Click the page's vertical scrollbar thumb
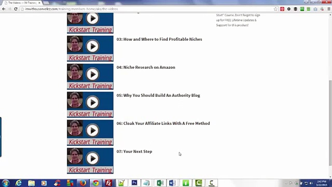 (x=330, y=122)
